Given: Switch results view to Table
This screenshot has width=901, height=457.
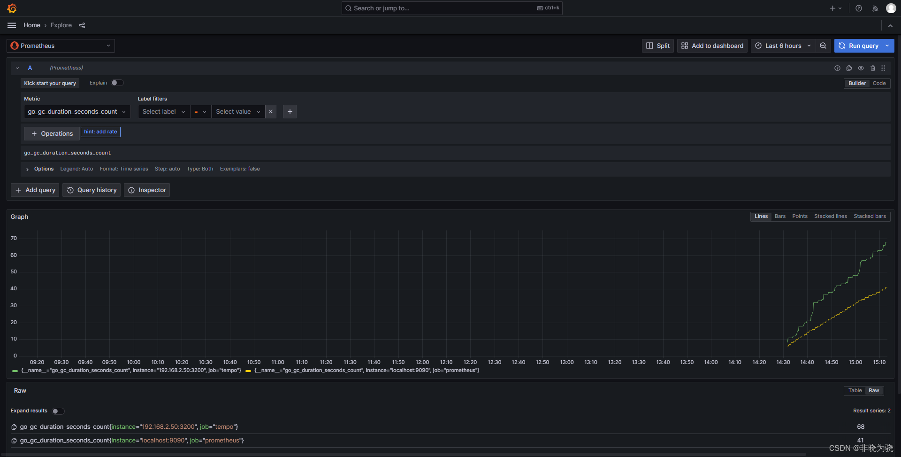Looking at the screenshot, I should pyautogui.click(x=855, y=391).
